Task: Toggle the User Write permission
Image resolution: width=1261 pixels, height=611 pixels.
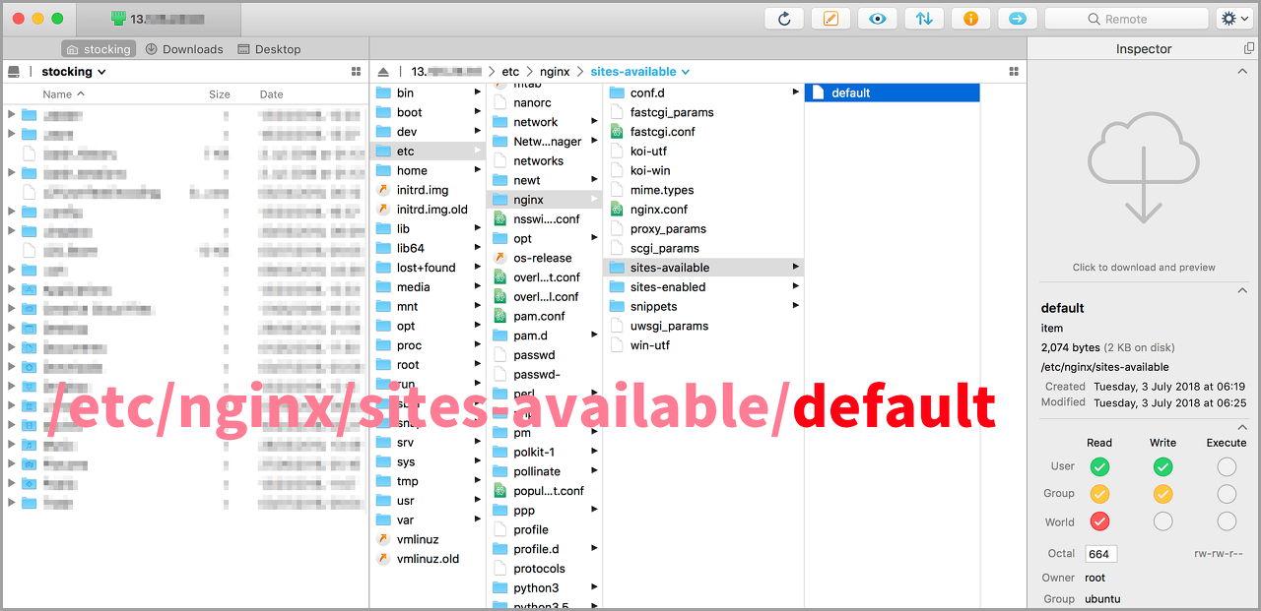Action: pos(1162,467)
